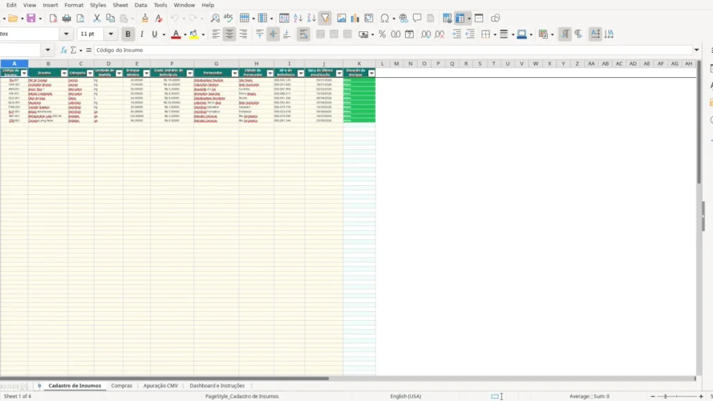713x401 pixels.
Task: Open the Insert Chart icon
Action: coord(355,18)
